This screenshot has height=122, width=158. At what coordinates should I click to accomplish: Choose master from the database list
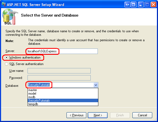tap(63, 90)
